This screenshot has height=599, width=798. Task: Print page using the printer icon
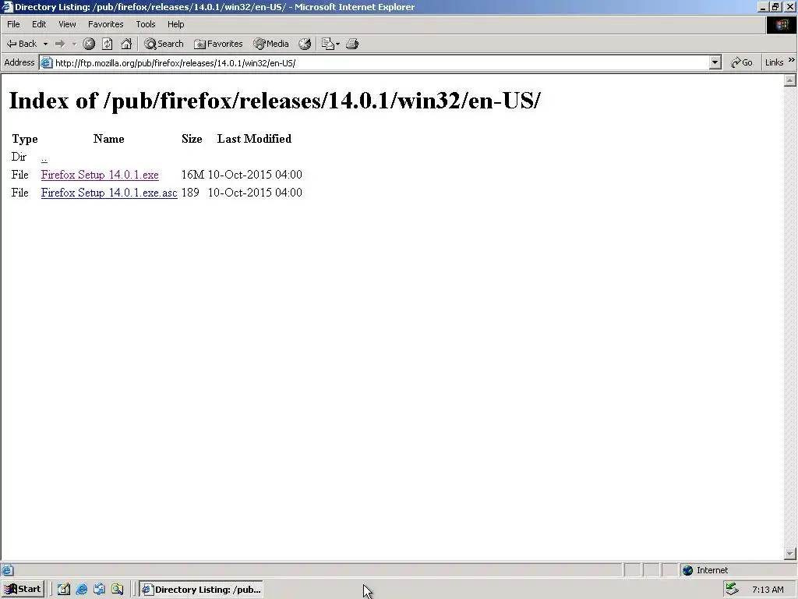352,44
